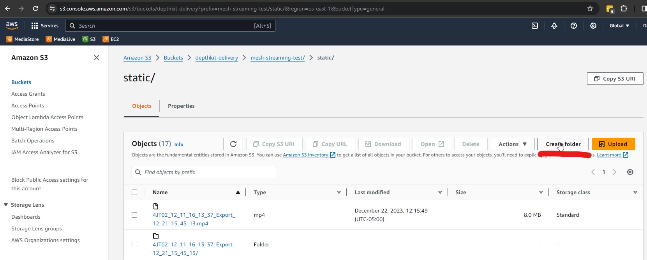Open MediaStore favorite shortcut
The width and height of the screenshot is (647, 260).
point(23,39)
